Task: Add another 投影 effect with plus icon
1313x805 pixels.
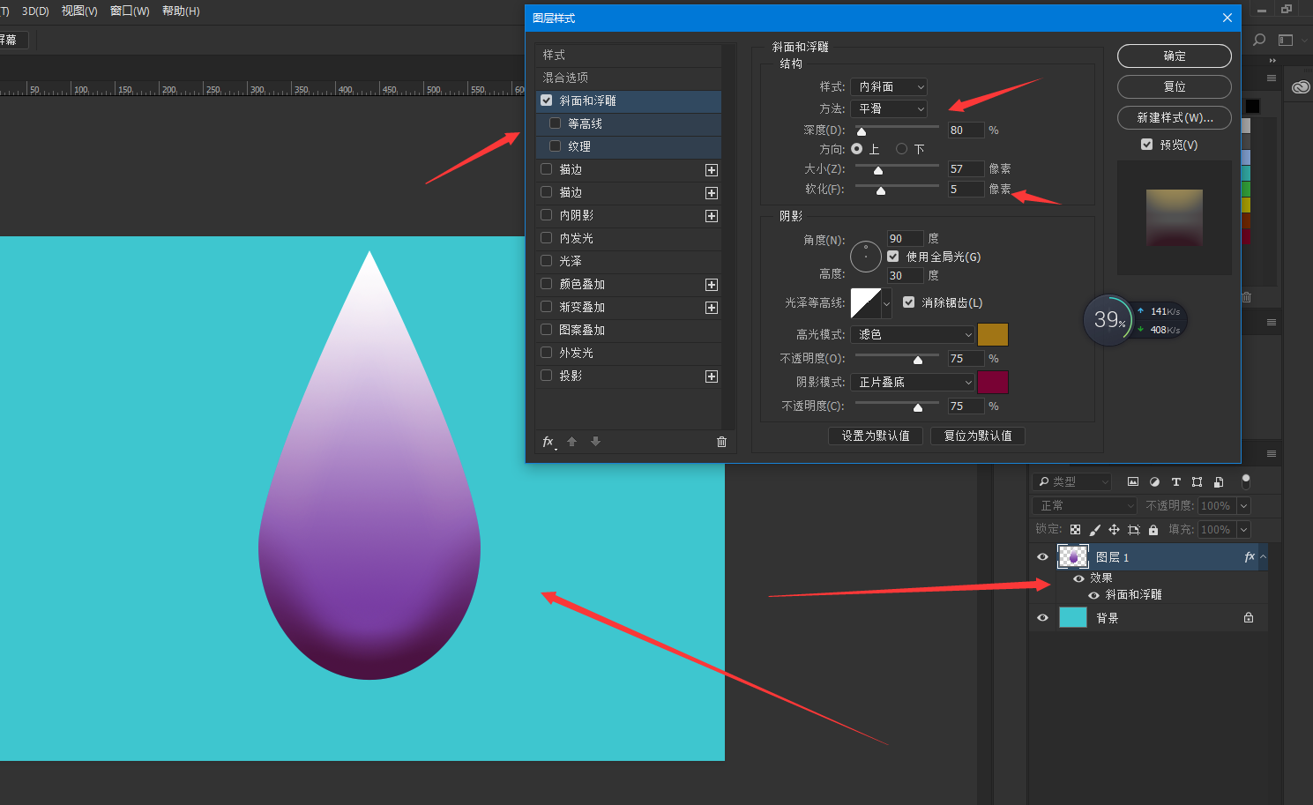Action: (x=712, y=376)
